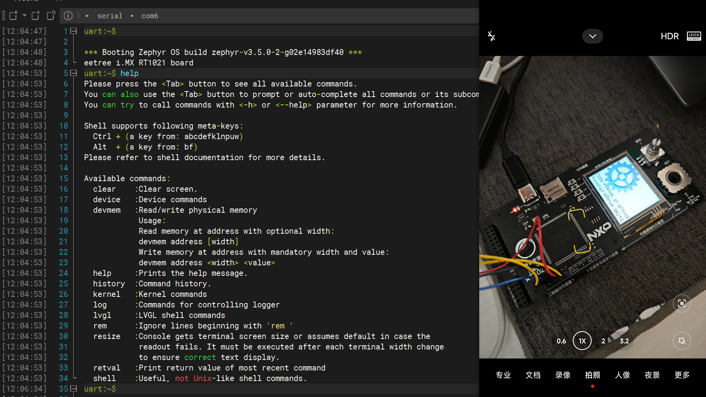Switch to 专业 camera mode

click(503, 375)
